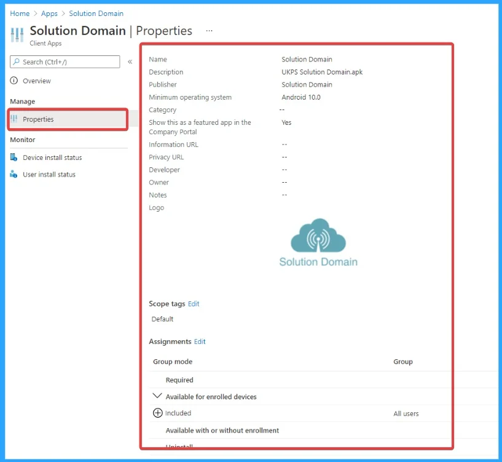Open User install status page
Image resolution: width=502 pixels, height=462 pixels.
pos(49,175)
